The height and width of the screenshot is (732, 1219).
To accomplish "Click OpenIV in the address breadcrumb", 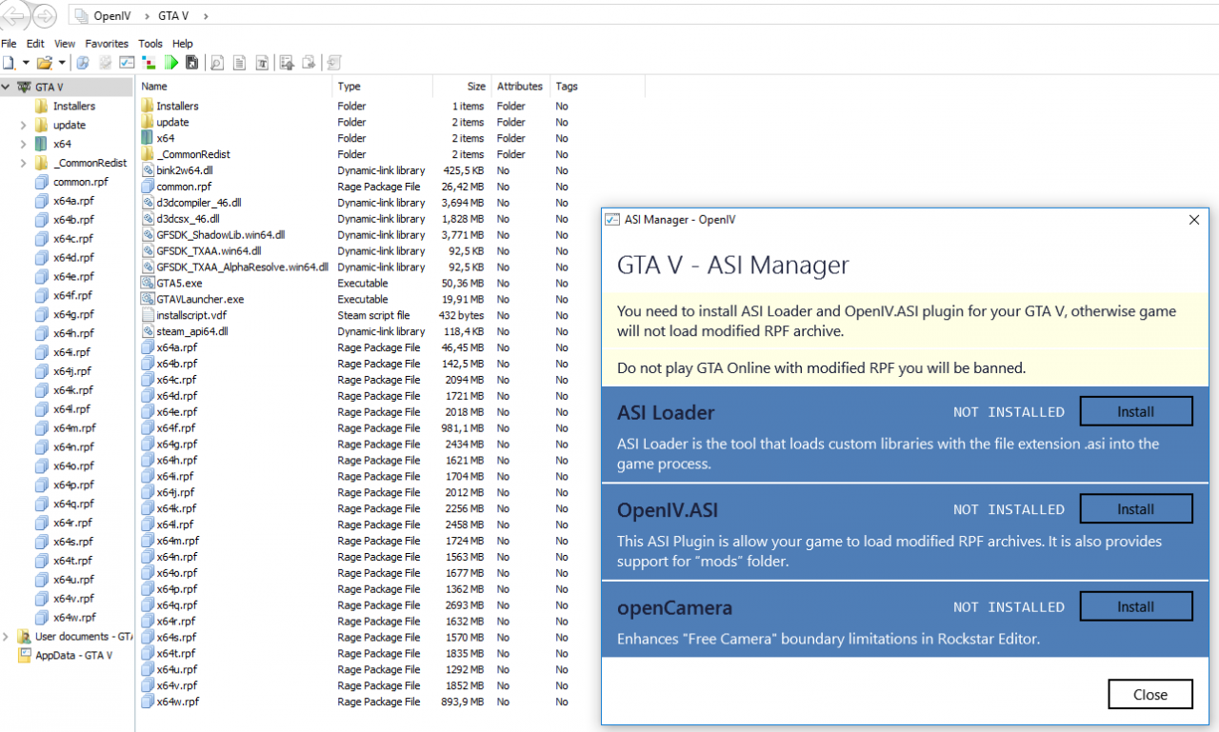I will pos(112,16).
